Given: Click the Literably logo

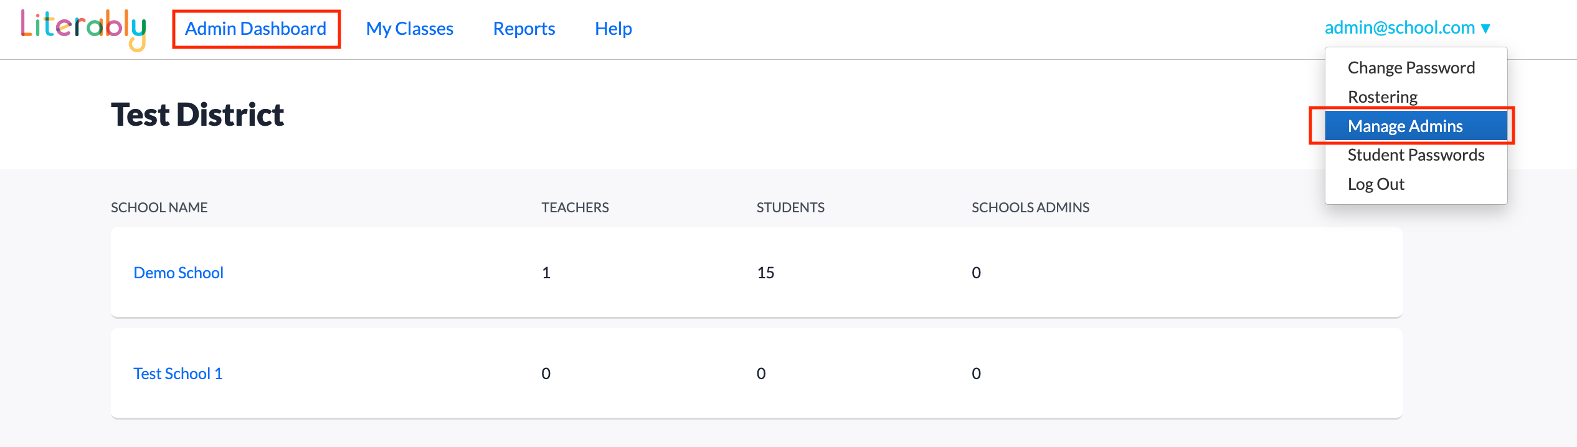Looking at the screenshot, I should pos(83,29).
